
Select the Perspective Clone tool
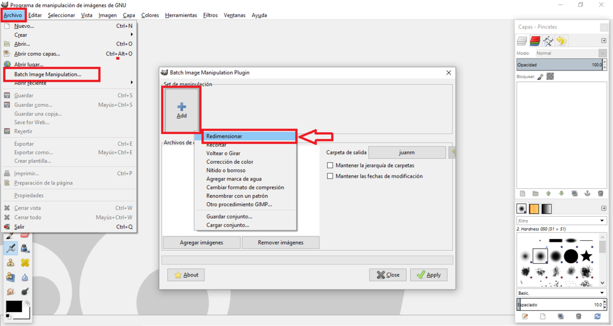(11, 277)
